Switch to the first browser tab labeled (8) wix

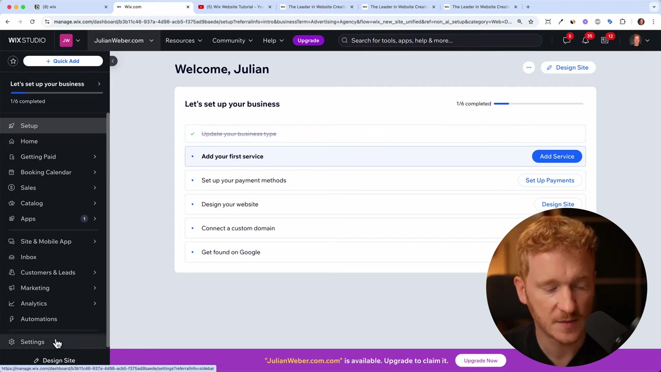70,7
